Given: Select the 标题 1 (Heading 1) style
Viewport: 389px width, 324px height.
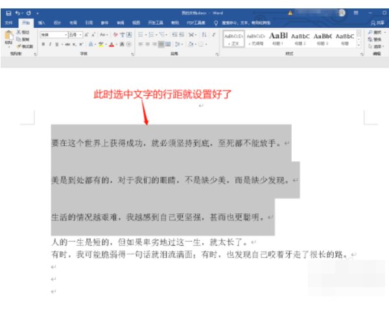Looking at the screenshot, I should click(x=278, y=39).
